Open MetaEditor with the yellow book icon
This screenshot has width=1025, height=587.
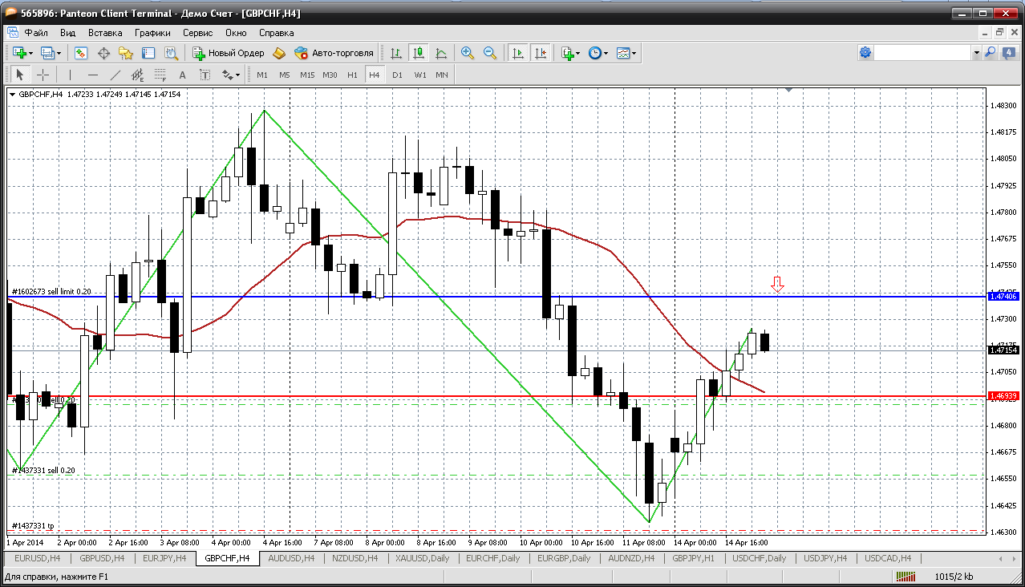(x=279, y=53)
